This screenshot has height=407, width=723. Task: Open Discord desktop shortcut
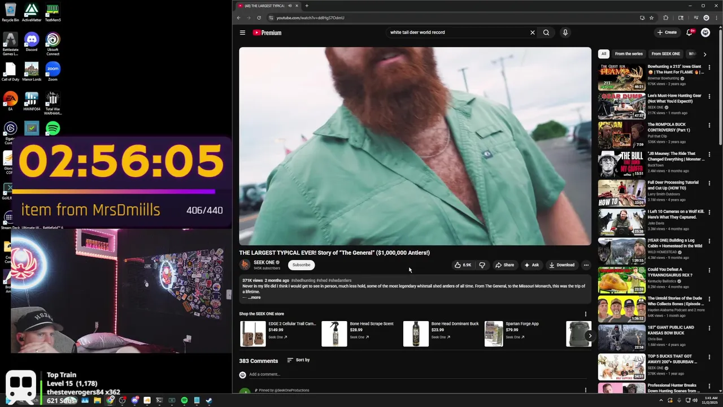[x=32, y=42]
